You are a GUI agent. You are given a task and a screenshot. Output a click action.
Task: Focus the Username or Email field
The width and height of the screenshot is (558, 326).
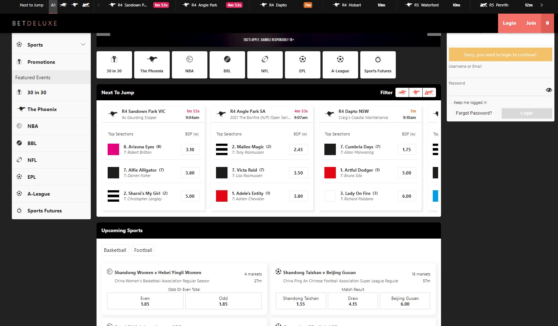[x=500, y=73]
